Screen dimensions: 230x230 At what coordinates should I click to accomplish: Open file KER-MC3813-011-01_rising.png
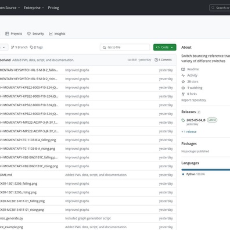[22, 210]
